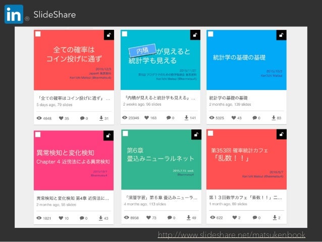The height and width of the screenshot is (242, 322).
Task: Click unlock icon on 乱数!! card
Action: (282, 134)
